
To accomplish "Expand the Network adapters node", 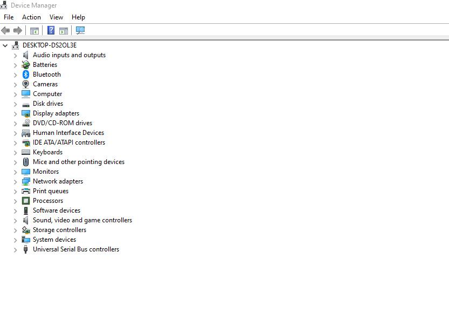I will point(16,182).
